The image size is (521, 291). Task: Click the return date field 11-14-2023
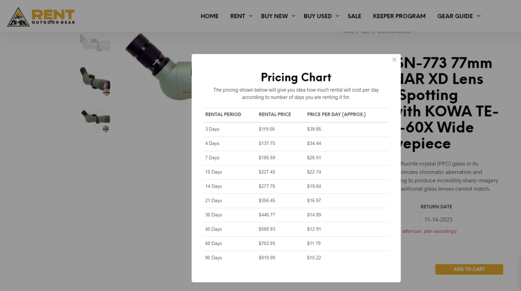(x=461, y=220)
